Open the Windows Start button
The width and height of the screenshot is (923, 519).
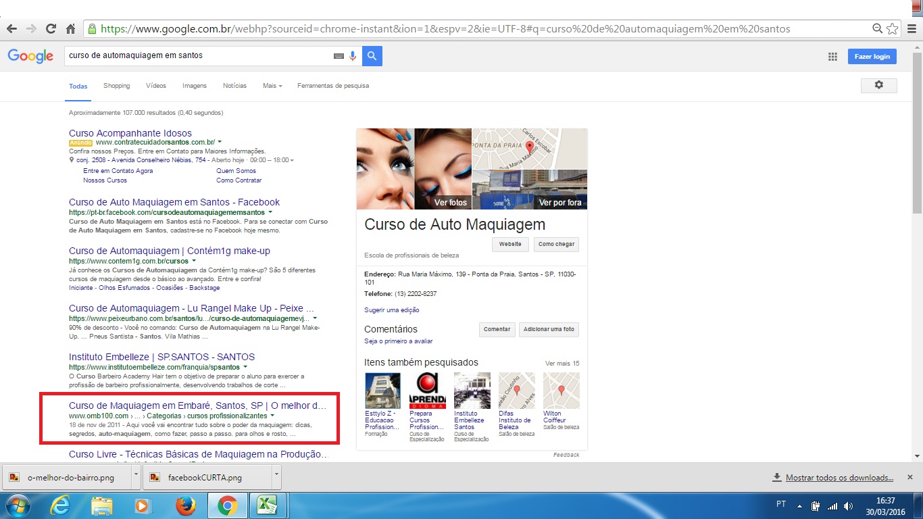click(x=18, y=505)
